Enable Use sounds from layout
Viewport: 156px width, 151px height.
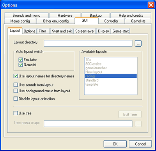click(16, 85)
